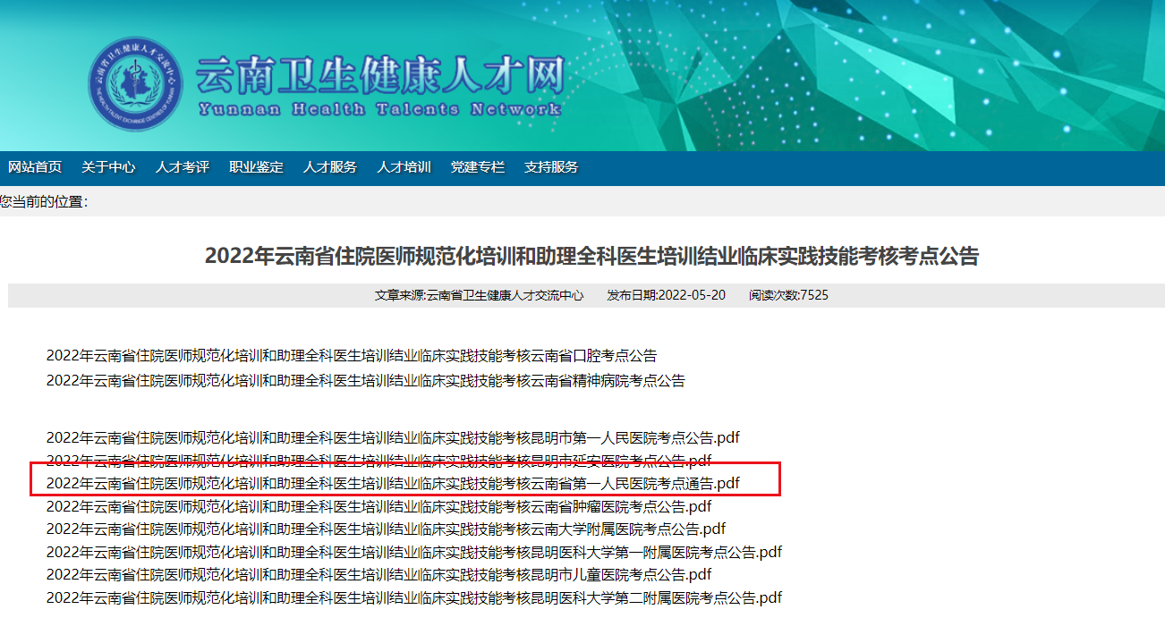The image size is (1165, 618).
Task: Download 昆明市儿童医院考点公告.pdf
Action: pyautogui.click(x=378, y=575)
